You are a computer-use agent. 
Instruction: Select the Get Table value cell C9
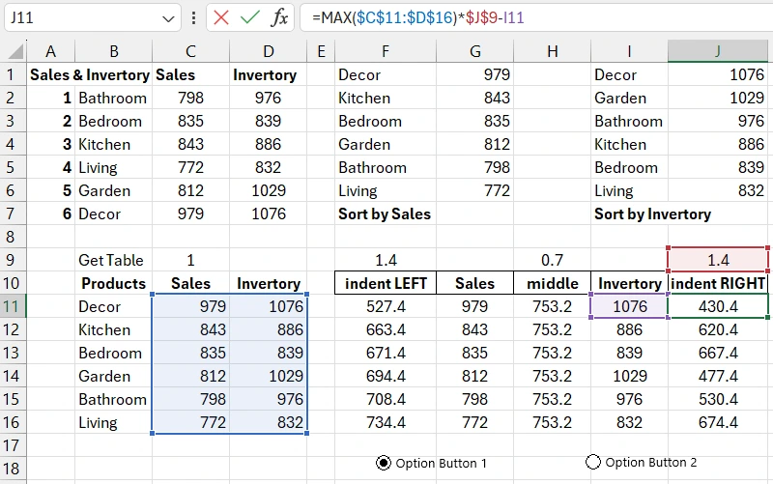coord(190,260)
